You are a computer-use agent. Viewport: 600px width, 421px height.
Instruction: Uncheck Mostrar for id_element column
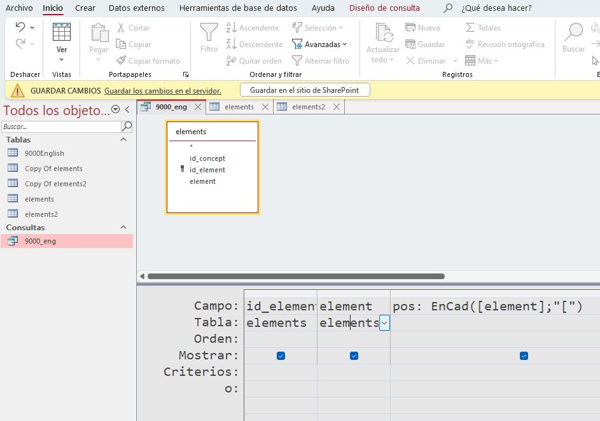click(281, 356)
